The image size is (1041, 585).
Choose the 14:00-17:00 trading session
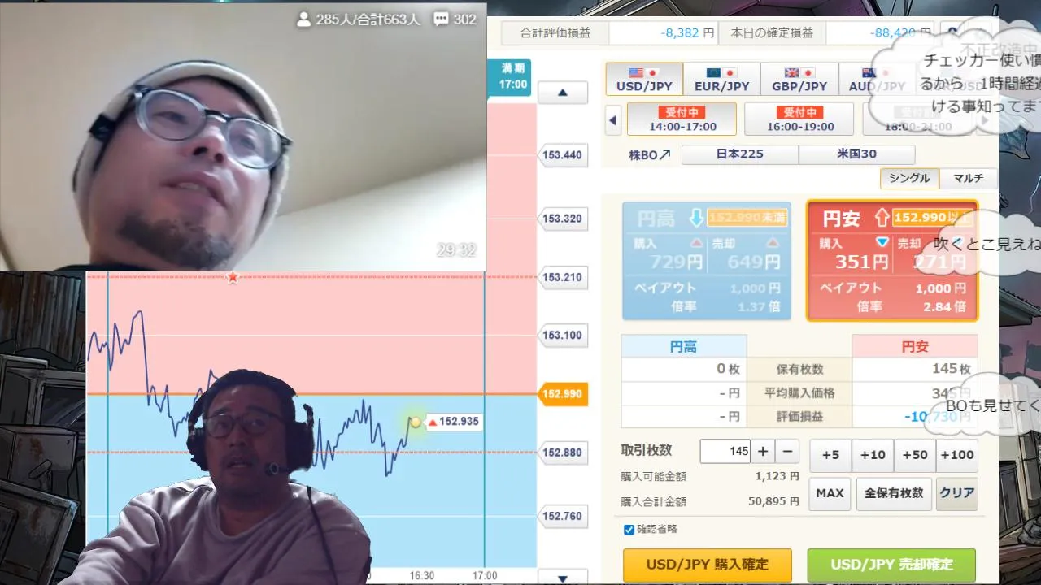(x=682, y=119)
